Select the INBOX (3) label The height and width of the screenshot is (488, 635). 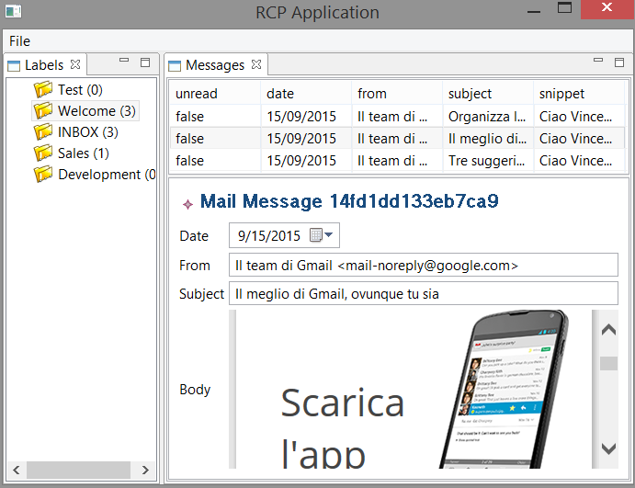pos(88,132)
